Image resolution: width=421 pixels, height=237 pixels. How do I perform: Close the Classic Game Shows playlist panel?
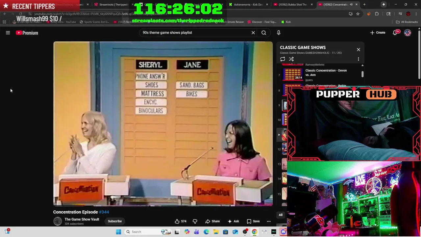359,50
